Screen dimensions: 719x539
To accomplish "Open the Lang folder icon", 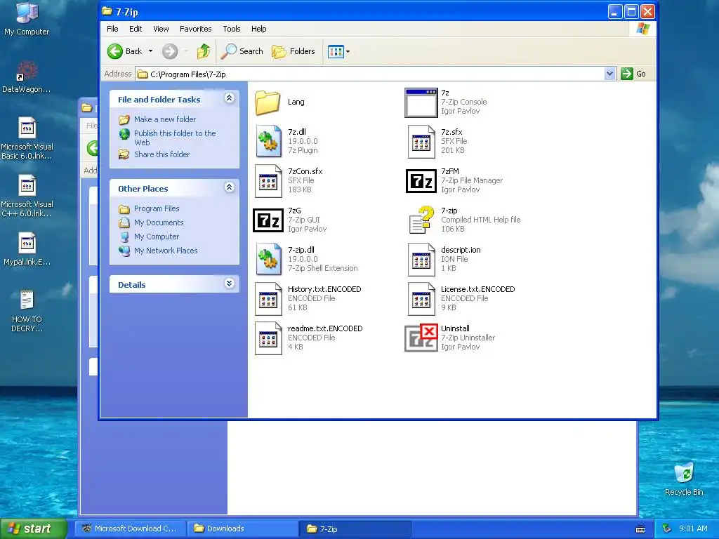I will coord(268,102).
